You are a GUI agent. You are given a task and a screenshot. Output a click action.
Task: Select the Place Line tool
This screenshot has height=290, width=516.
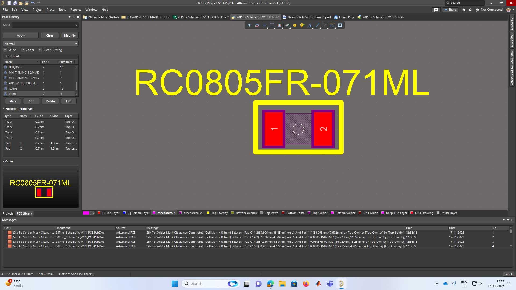317,25
